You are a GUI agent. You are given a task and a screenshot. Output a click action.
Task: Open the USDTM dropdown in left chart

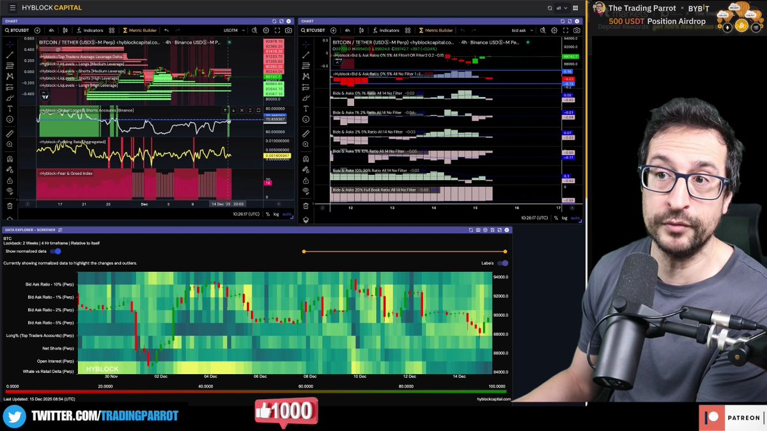234,30
